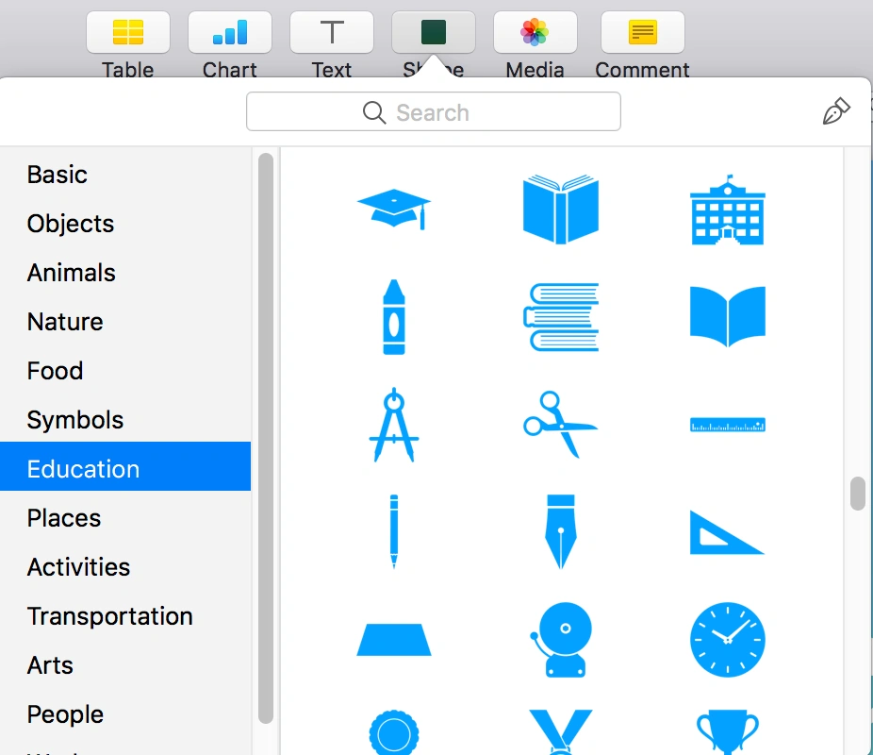
Task: Insert the fountain pen nib shape
Action: click(561, 531)
